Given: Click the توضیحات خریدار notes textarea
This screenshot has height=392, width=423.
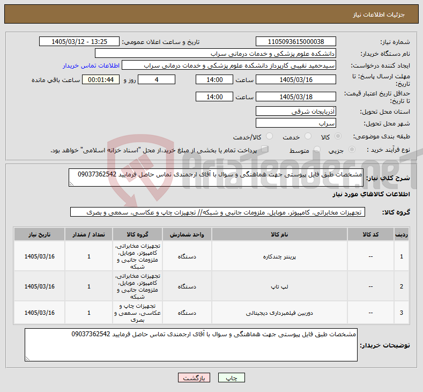Looking at the screenshot, I should click(x=191, y=345).
